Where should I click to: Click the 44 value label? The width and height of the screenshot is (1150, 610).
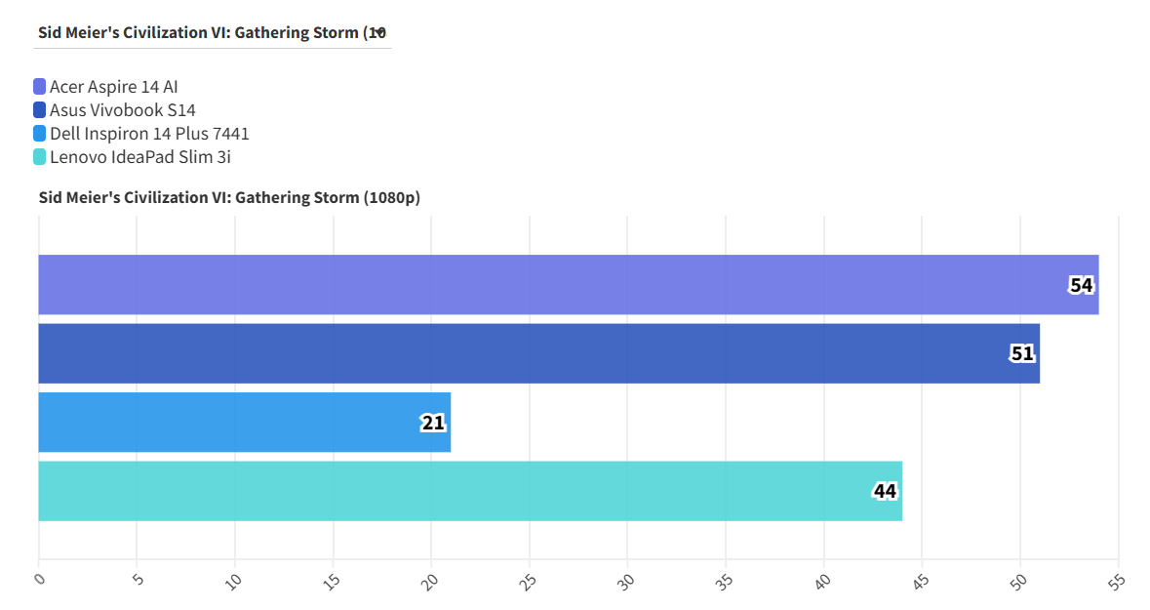pyautogui.click(x=885, y=491)
